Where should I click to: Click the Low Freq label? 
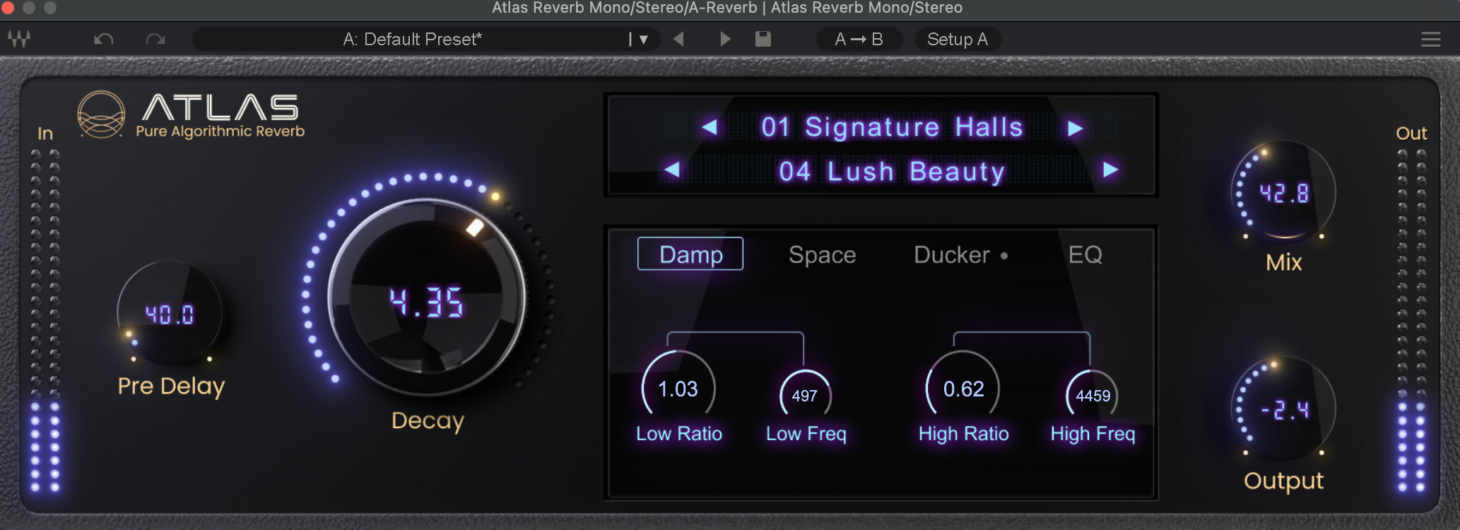pos(806,434)
